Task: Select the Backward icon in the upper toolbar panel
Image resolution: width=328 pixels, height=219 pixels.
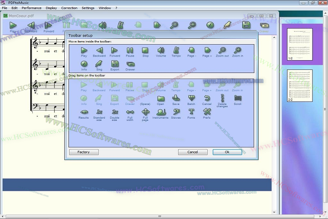Action: pos(99,51)
